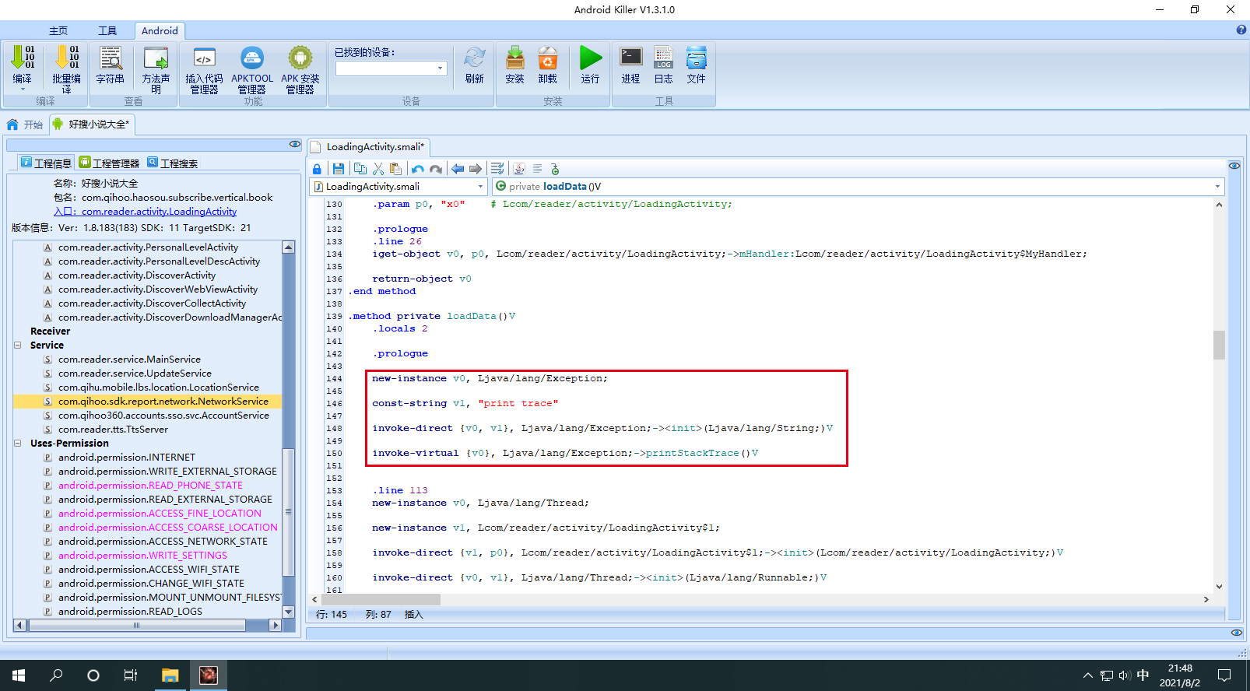Open the 进程 process viewer
The height and width of the screenshot is (691, 1250).
631,58
